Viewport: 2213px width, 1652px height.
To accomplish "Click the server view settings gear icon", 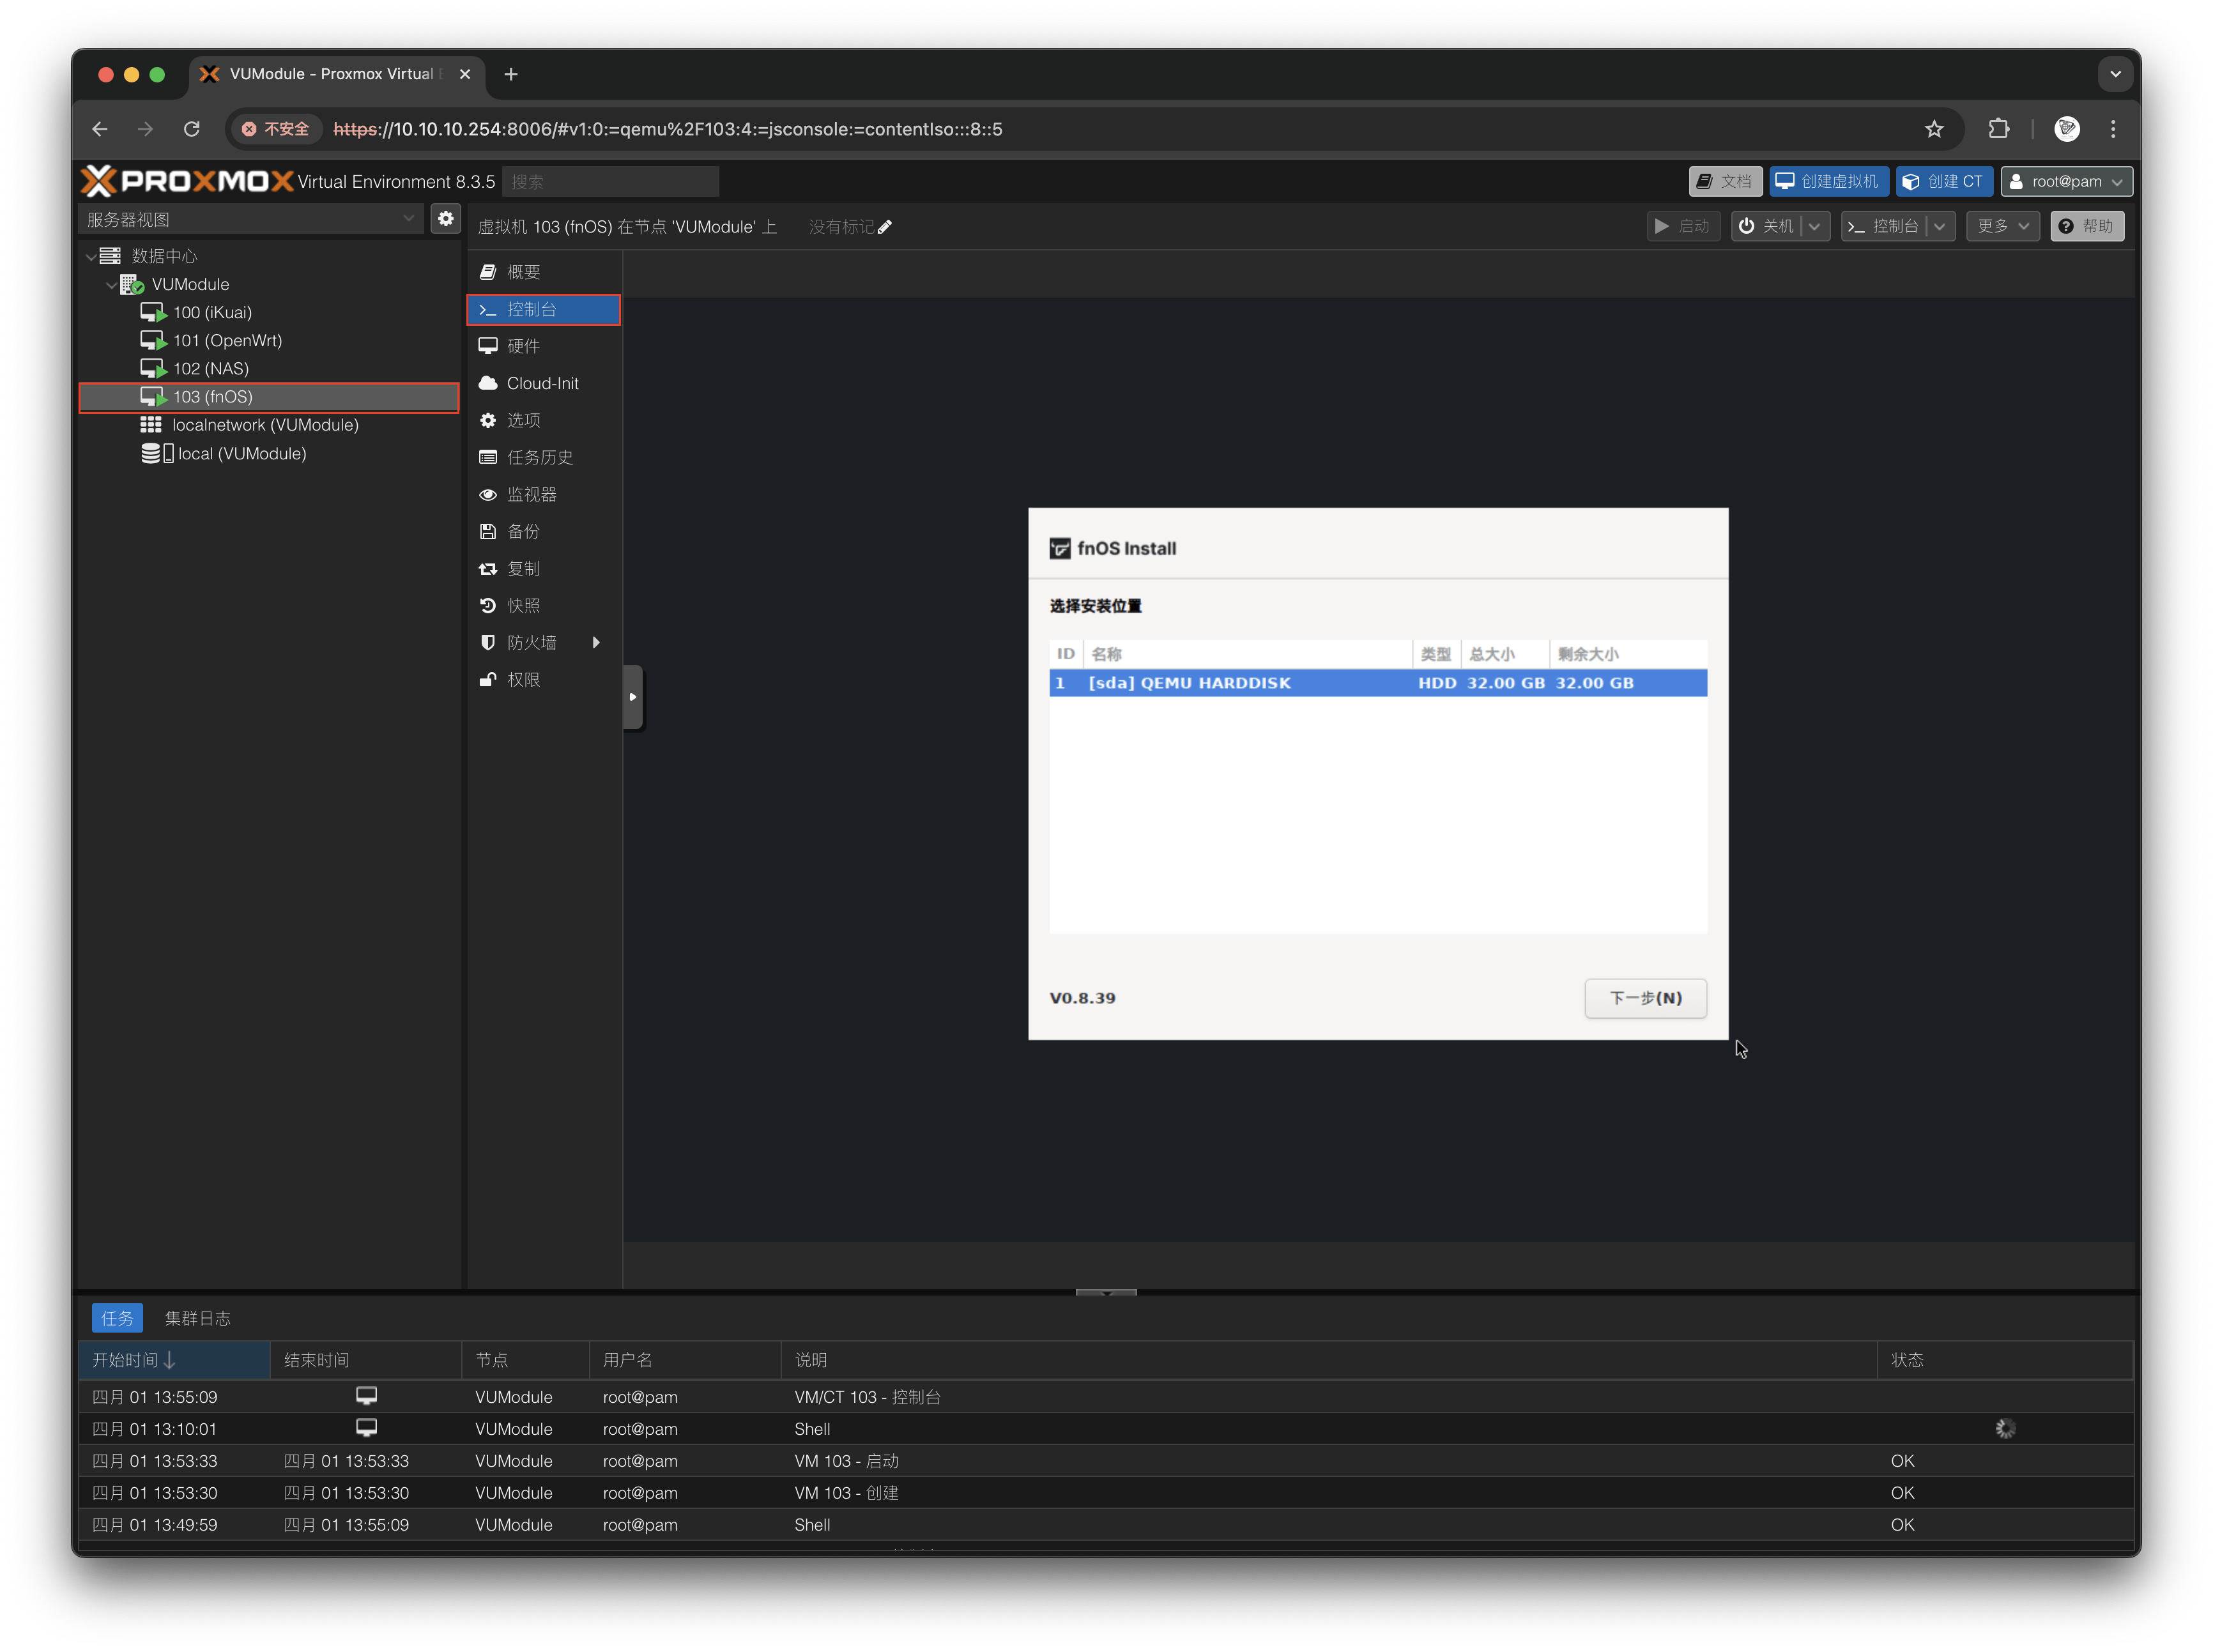I will [x=445, y=218].
